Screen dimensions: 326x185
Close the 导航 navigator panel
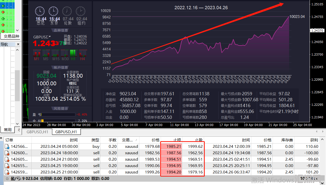pyautogui.click(x=18, y=44)
